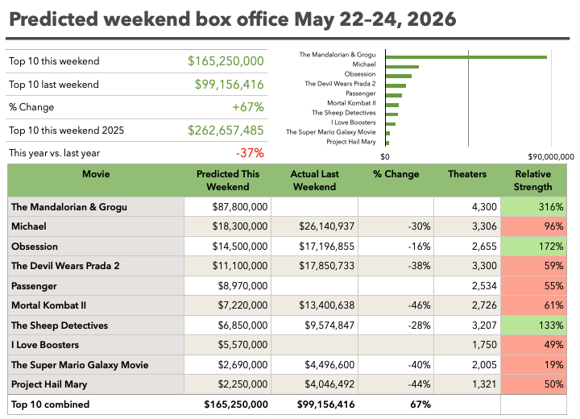The height and width of the screenshot is (419, 580).
Task: Select the 'I Love Boosters' table row name
Action: [45, 345]
